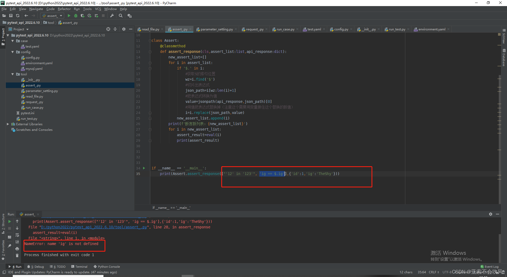Hide the Run panel with the minus icon

[497, 214]
